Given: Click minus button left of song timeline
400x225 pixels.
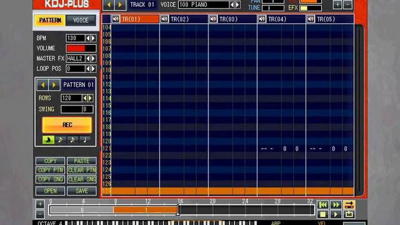Looking at the screenshot, I should coord(40,214).
